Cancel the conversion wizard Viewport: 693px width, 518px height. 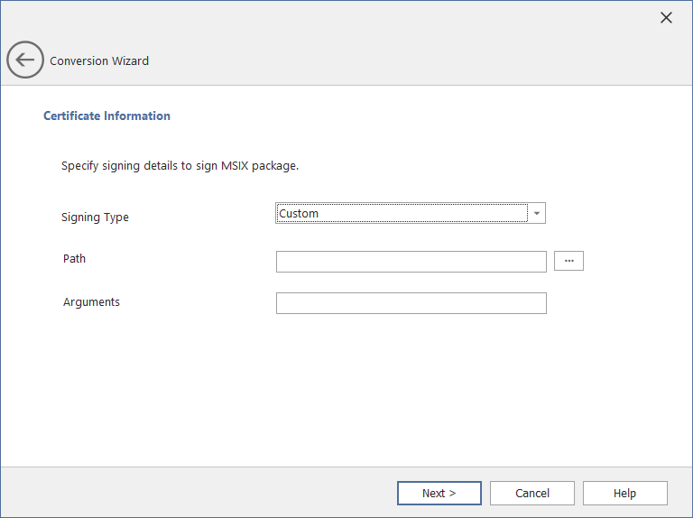point(532,493)
